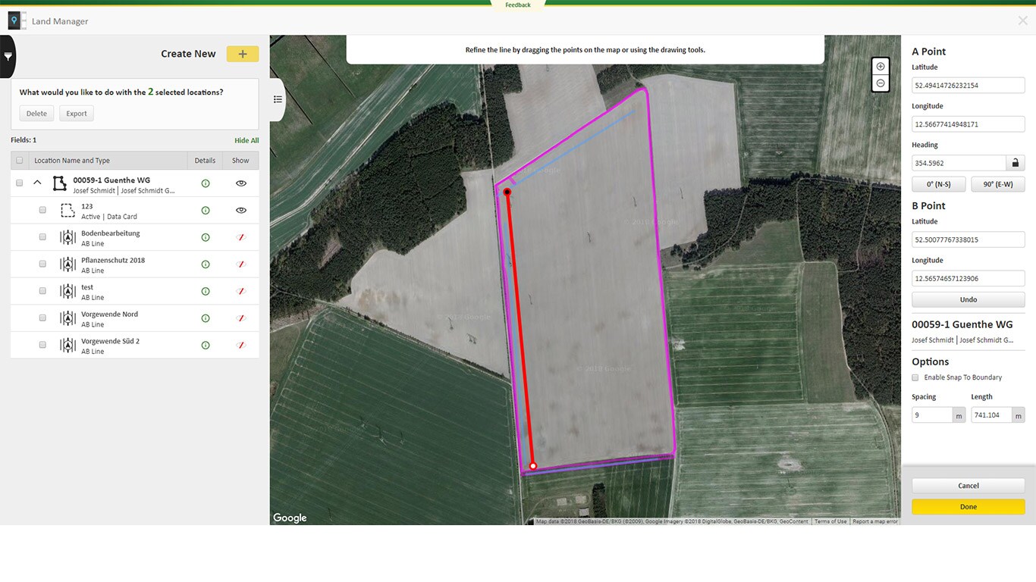Image resolution: width=1036 pixels, height=582 pixels.
Task: Show the Pflanzenschutz 2018 AB line
Action: 241,264
